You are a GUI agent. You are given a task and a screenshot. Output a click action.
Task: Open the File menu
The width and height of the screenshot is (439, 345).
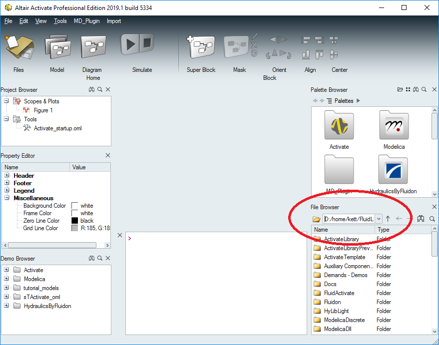point(8,21)
